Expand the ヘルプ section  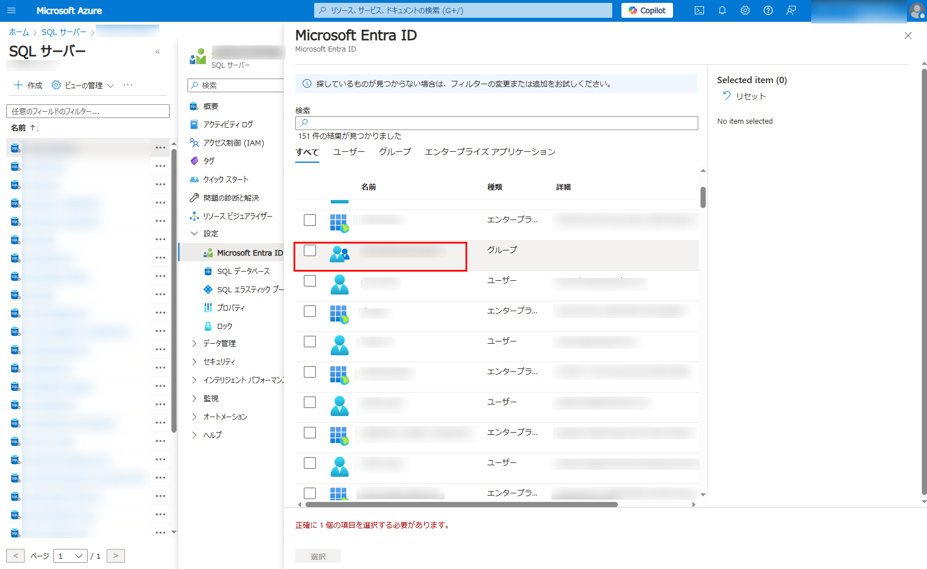coord(206,435)
